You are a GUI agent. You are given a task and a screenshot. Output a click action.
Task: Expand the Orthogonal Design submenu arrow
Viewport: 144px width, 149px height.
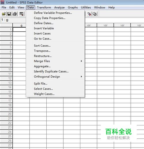pyautogui.click(x=81, y=76)
